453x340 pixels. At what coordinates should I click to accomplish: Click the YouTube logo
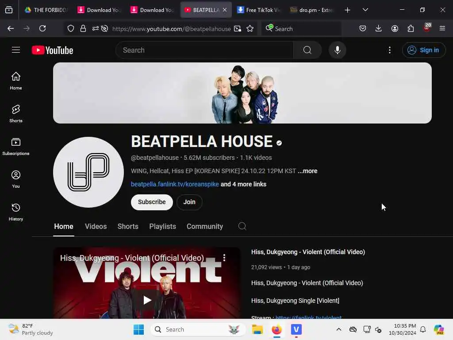tap(52, 50)
